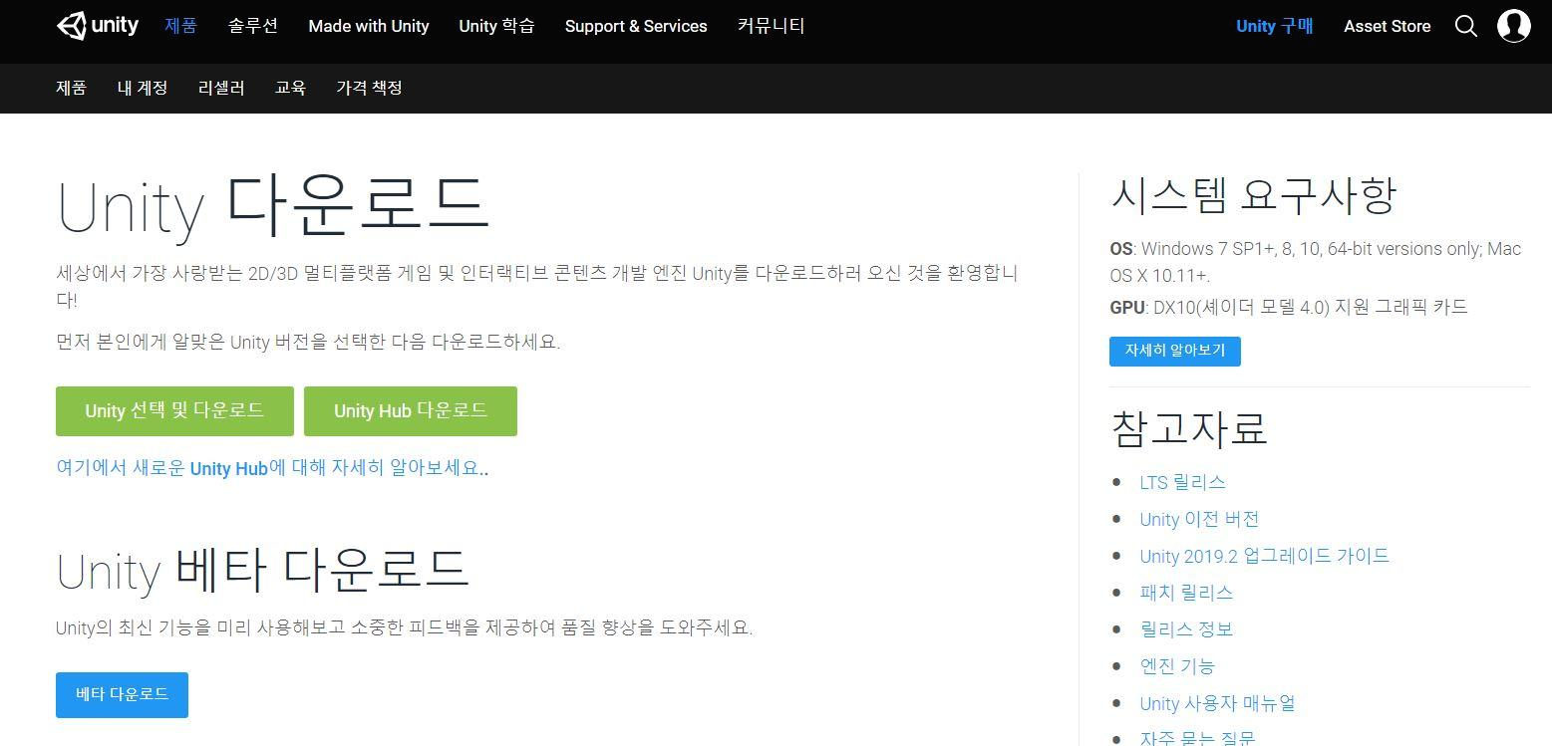Open the 패치 릴리스 link
The image size is (1552, 746).
click(x=1186, y=593)
